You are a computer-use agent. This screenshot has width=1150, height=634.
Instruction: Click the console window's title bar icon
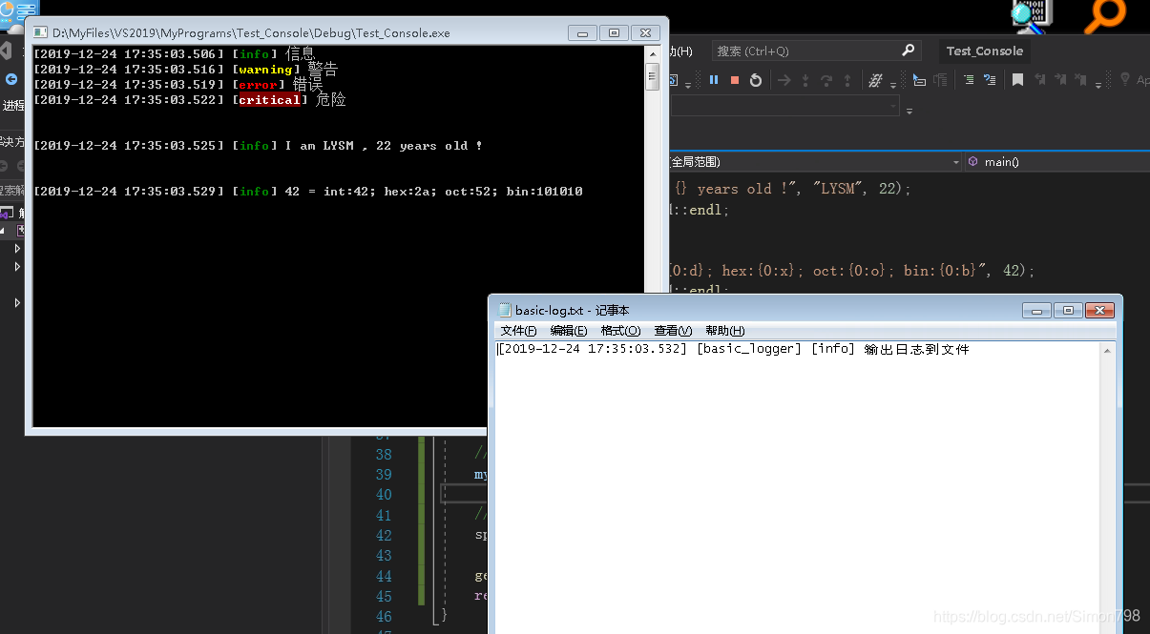tap(40, 32)
